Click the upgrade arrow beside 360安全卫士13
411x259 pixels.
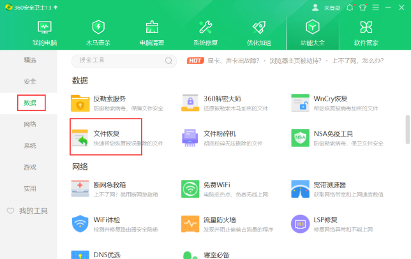(x=56, y=7)
